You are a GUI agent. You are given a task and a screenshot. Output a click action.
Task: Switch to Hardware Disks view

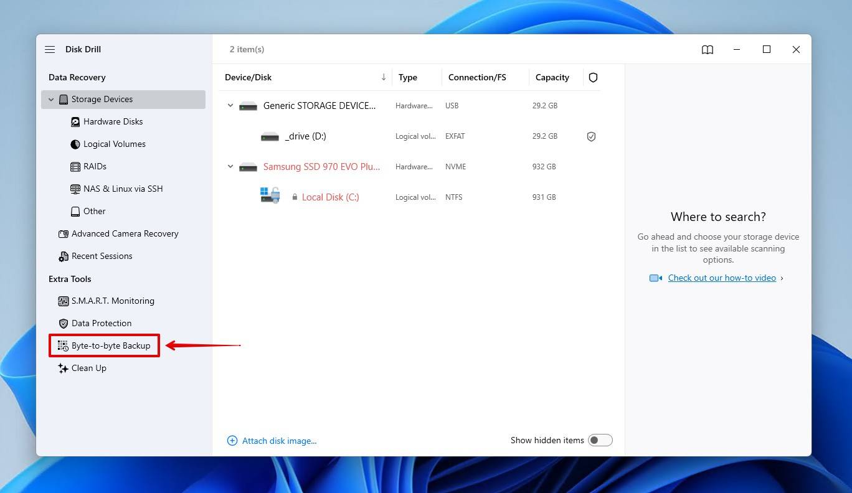point(113,121)
